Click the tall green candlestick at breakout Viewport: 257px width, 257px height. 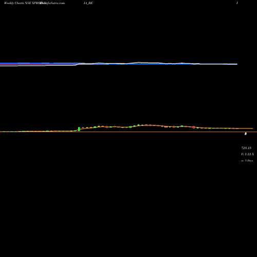coord(79,129)
